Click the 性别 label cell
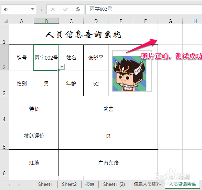 point(22,83)
